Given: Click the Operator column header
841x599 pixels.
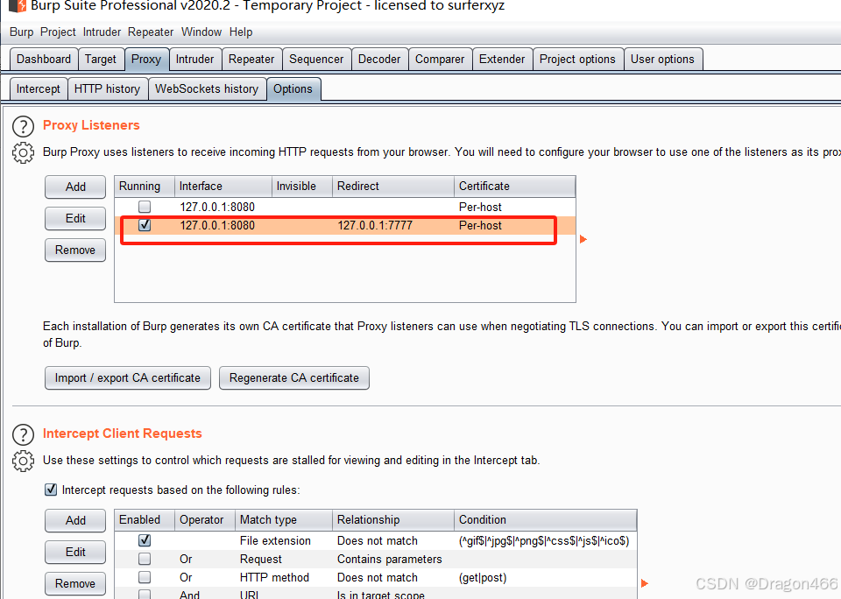Looking at the screenshot, I should coord(205,519).
